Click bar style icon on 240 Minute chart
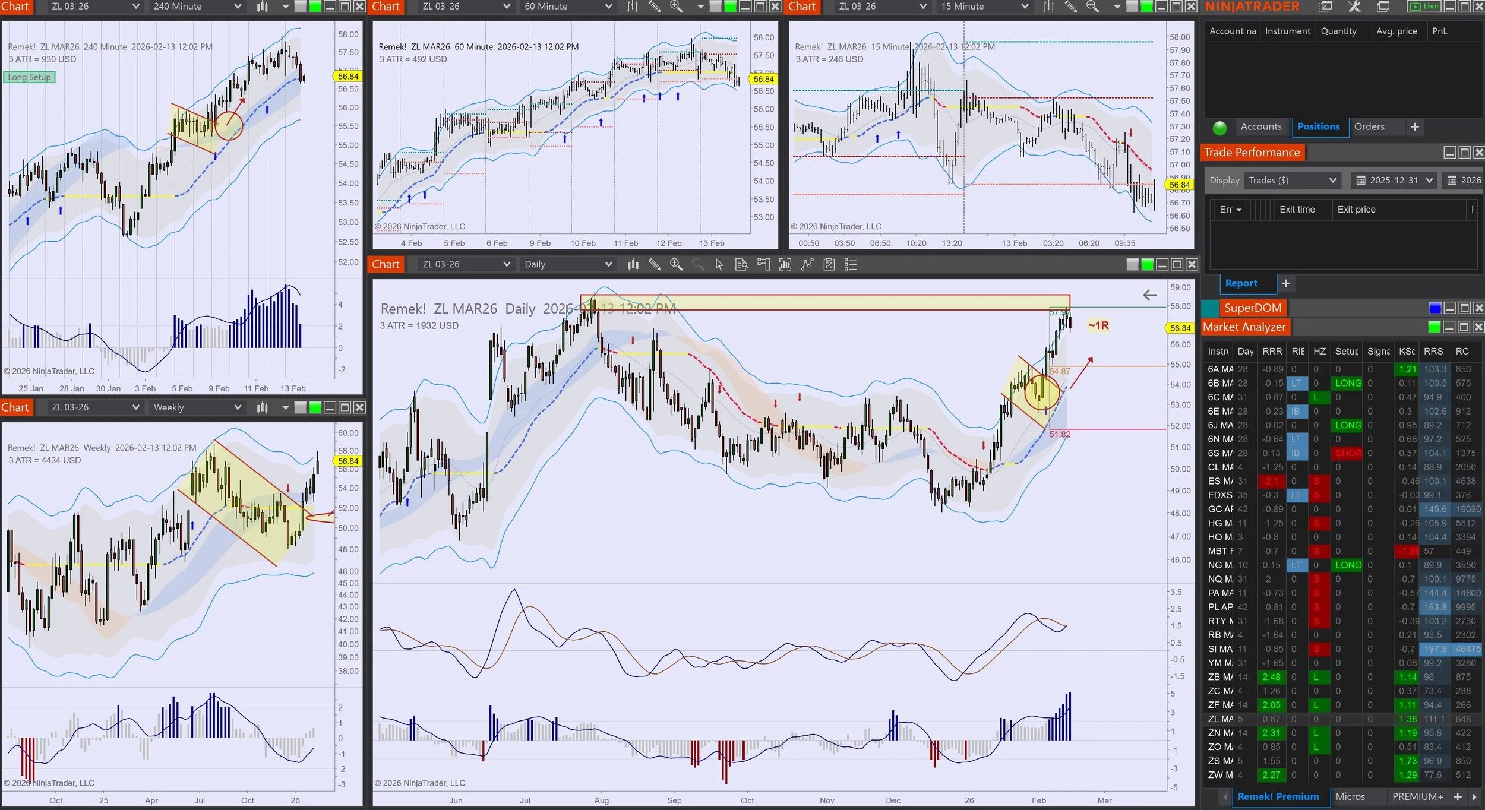The image size is (1485, 810). click(263, 7)
